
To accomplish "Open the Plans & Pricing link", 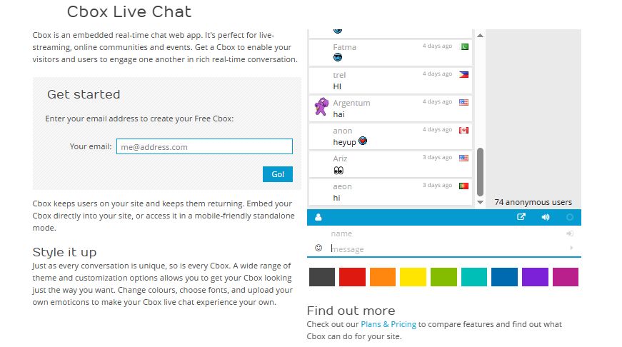I will point(388,324).
